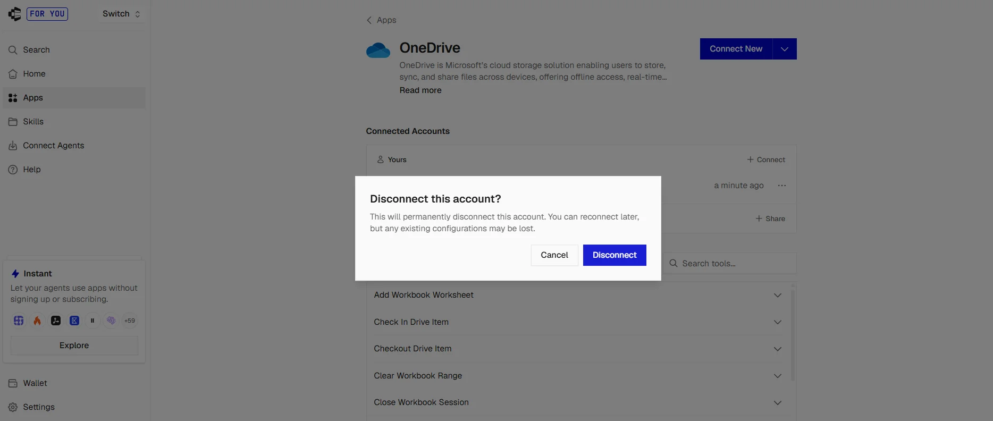Confirm with the blue Disconnect button
This screenshot has height=421, width=993.
pyautogui.click(x=615, y=255)
